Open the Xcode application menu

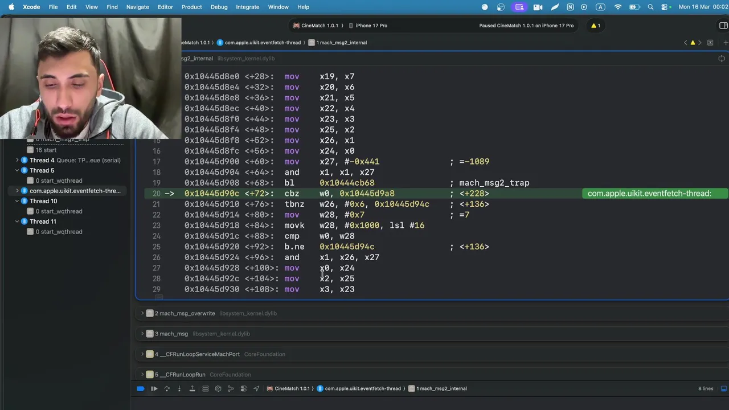click(x=31, y=7)
